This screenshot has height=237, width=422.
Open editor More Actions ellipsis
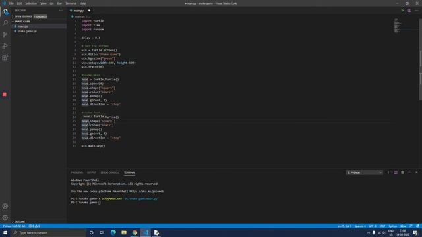tap(417, 11)
